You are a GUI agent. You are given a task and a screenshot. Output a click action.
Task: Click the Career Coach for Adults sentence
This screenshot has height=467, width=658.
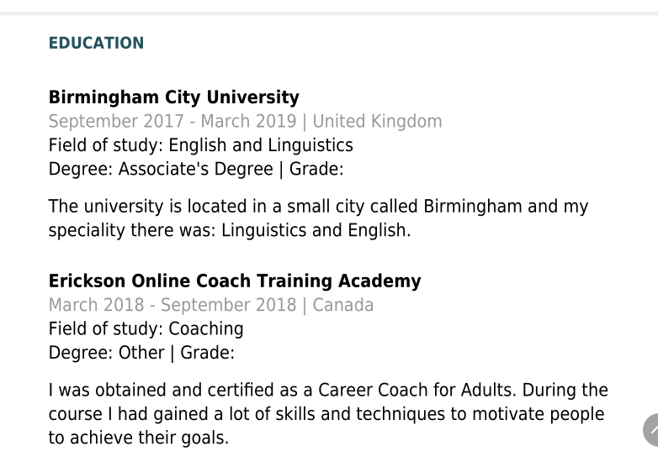(328, 391)
